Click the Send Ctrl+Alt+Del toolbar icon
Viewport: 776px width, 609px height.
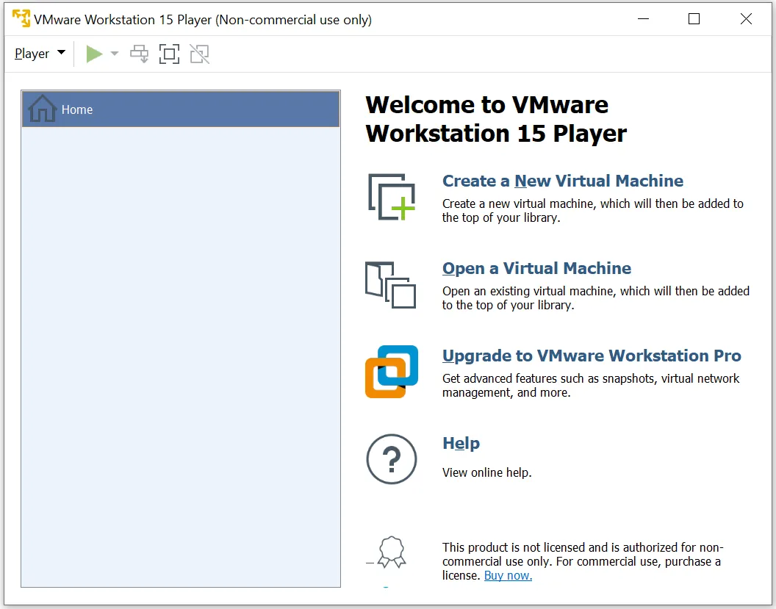(x=139, y=54)
